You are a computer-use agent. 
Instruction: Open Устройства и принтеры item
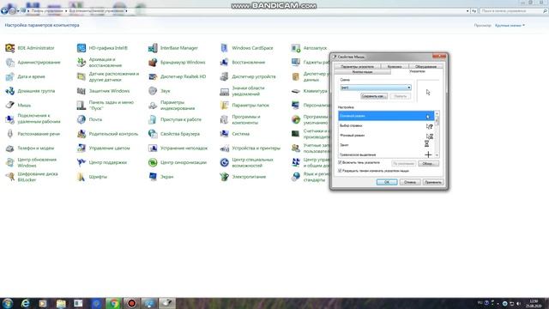point(250,148)
